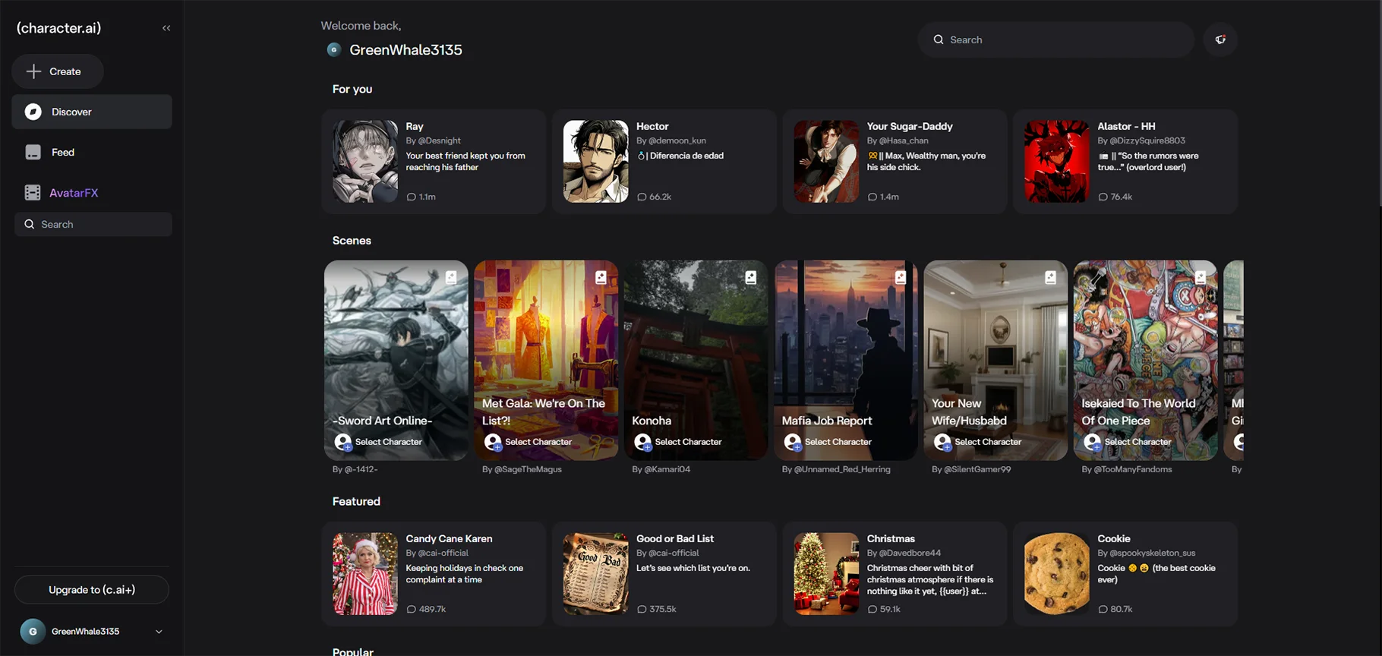Focus the sidebar Search field
Image resolution: width=1382 pixels, height=656 pixels.
[x=93, y=224]
